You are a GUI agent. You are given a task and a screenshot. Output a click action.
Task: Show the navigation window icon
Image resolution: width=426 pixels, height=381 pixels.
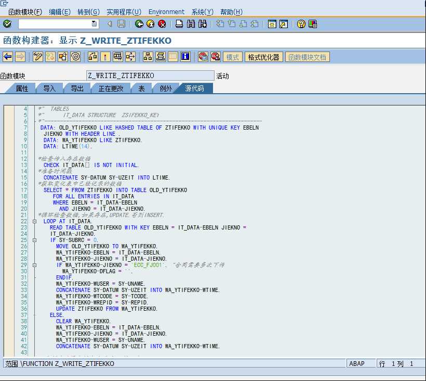click(161, 57)
